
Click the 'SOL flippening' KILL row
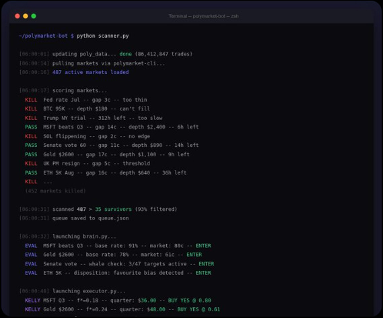pyautogui.click(x=88, y=136)
